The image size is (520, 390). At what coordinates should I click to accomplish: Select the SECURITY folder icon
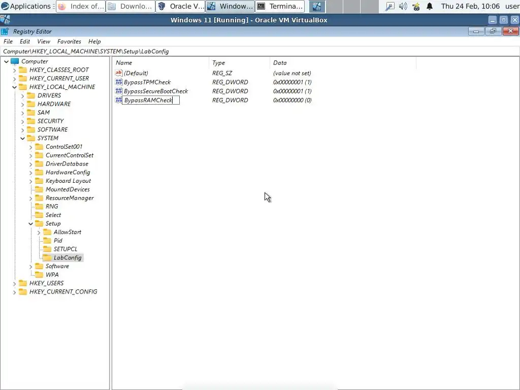[31, 121]
